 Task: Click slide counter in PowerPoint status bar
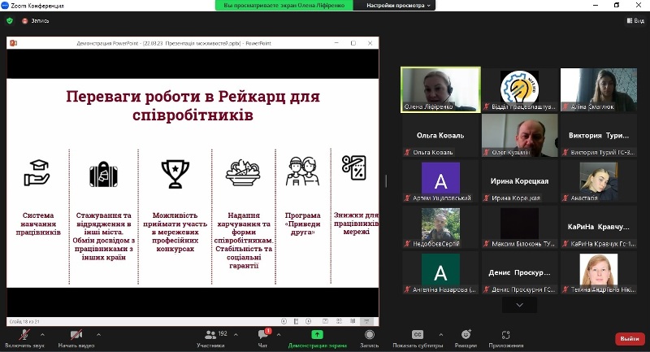click(x=24, y=321)
